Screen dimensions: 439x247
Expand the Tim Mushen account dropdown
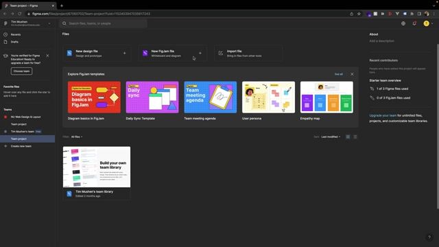click(x=49, y=23)
